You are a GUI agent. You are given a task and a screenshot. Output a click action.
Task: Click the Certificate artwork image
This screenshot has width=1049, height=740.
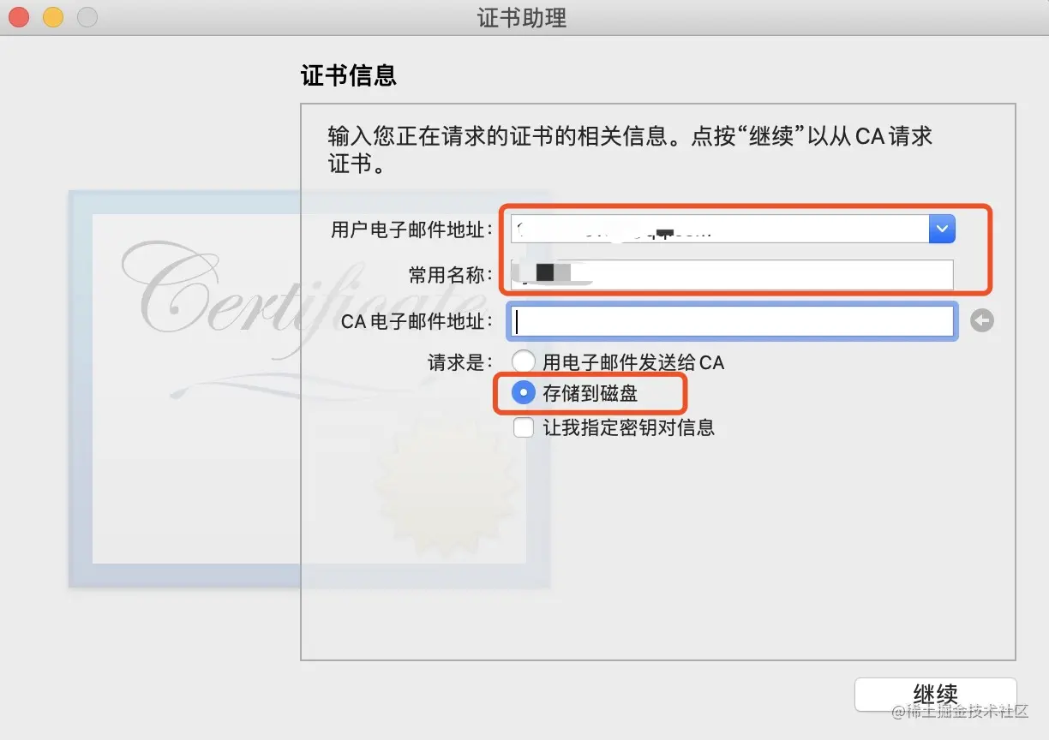309,388
